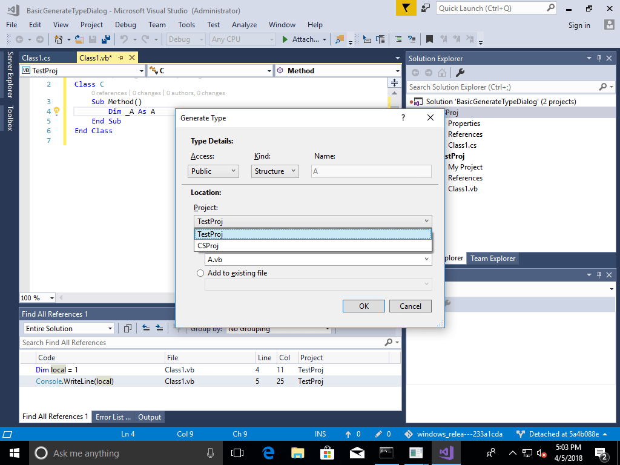This screenshot has height=465, width=620.
Task: Switch to the Class1.cs editor tab
Action: [x=36, y=58]
